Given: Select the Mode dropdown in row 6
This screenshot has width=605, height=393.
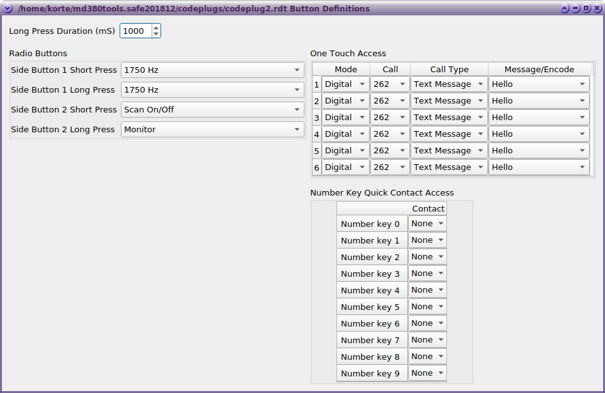Looking at the screenshot, I should coord(345,167).
